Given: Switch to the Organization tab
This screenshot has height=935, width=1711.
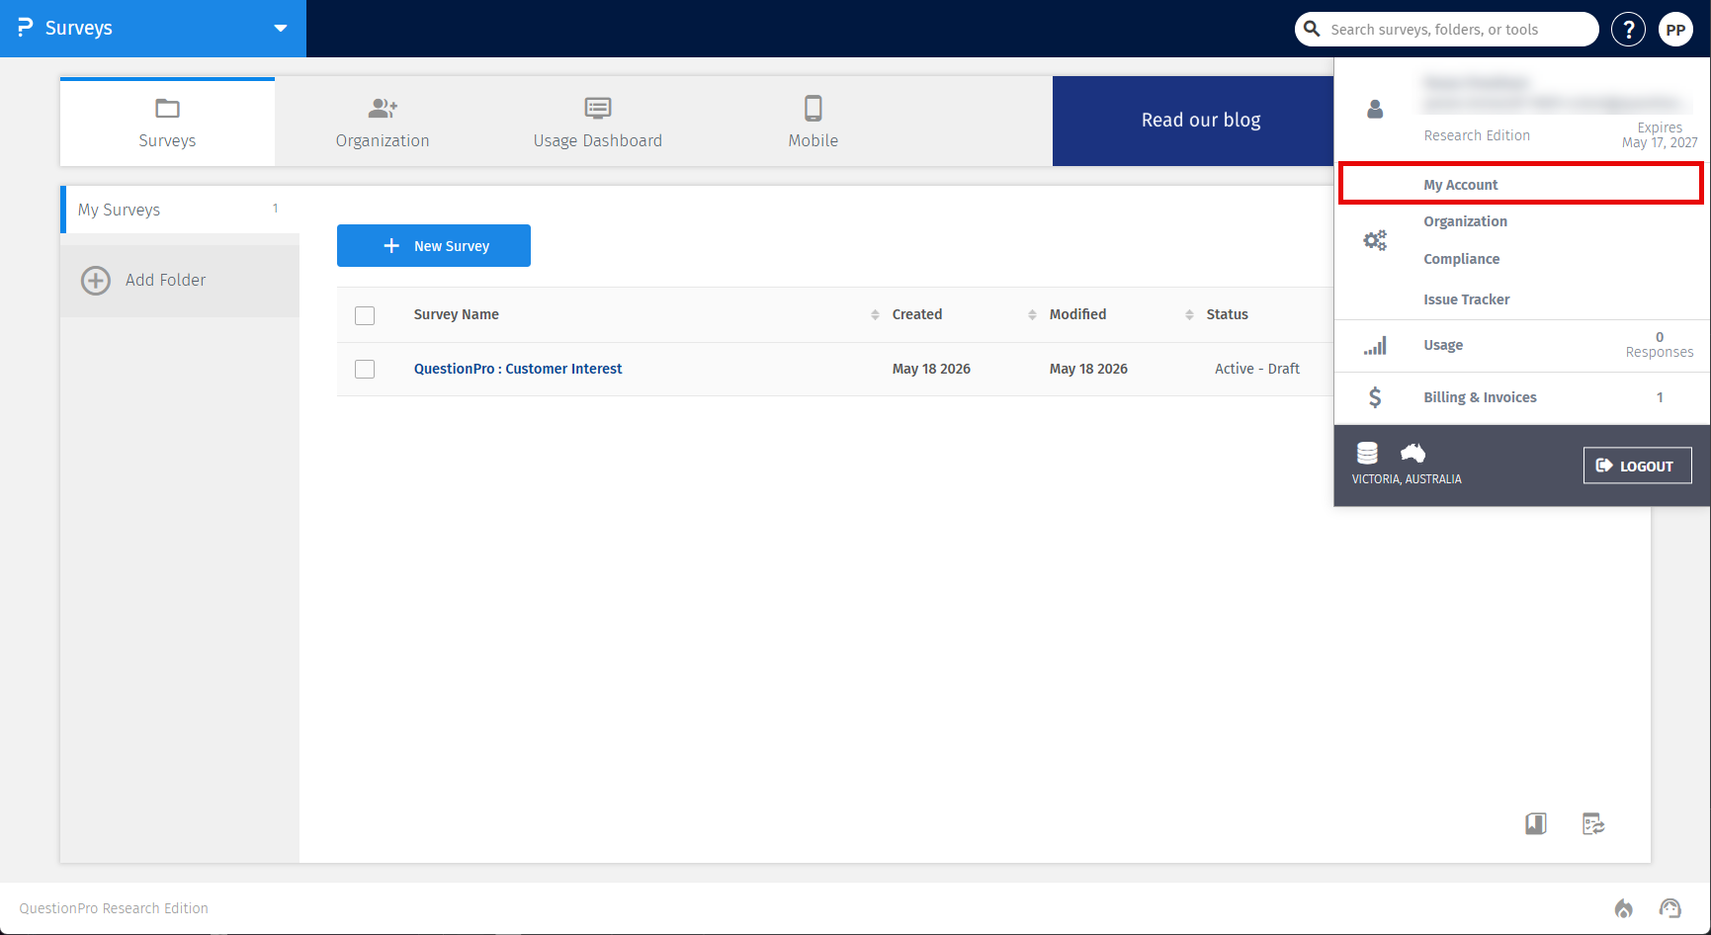Looking at the screenshot, I should pyautogui.click(x=383, y=122).
